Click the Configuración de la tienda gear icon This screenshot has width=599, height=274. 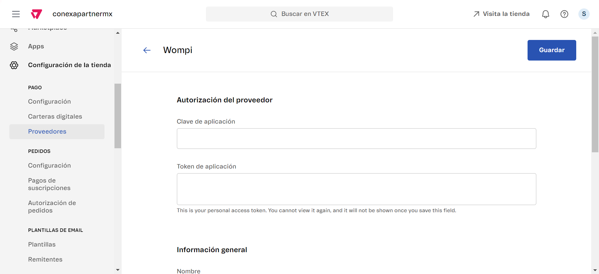tap(14, 65)
